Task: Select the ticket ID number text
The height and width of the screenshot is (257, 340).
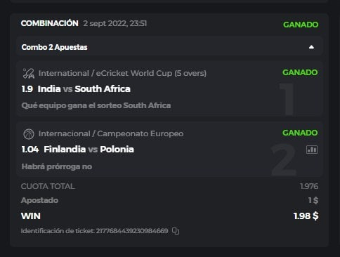Action: coord(132,231)
